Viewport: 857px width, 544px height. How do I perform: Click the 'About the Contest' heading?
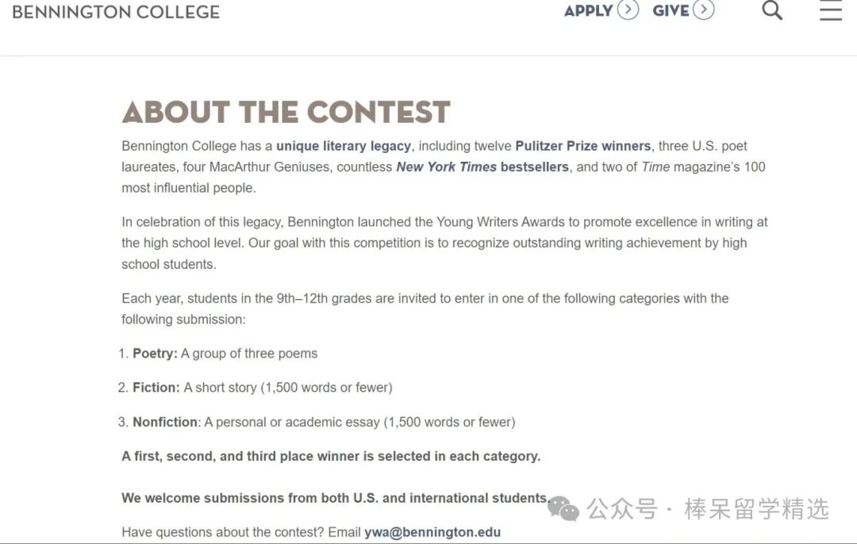[x=286, y=112]
